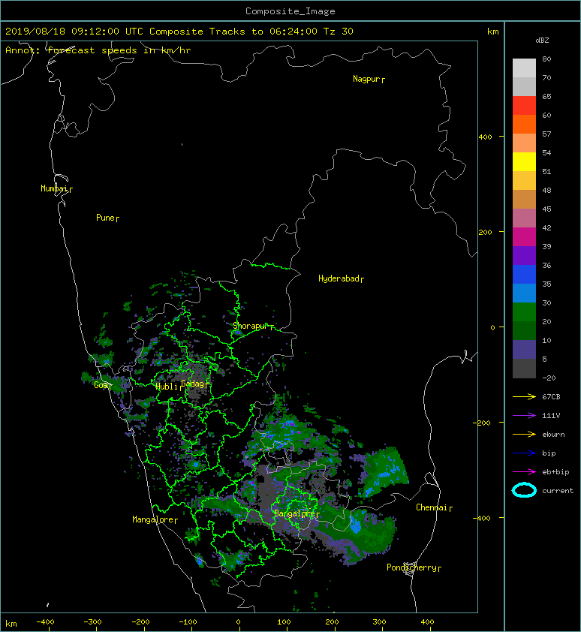
Task: Click the mauve pink swatch on dBZ scale
Action: pos(524,218)
